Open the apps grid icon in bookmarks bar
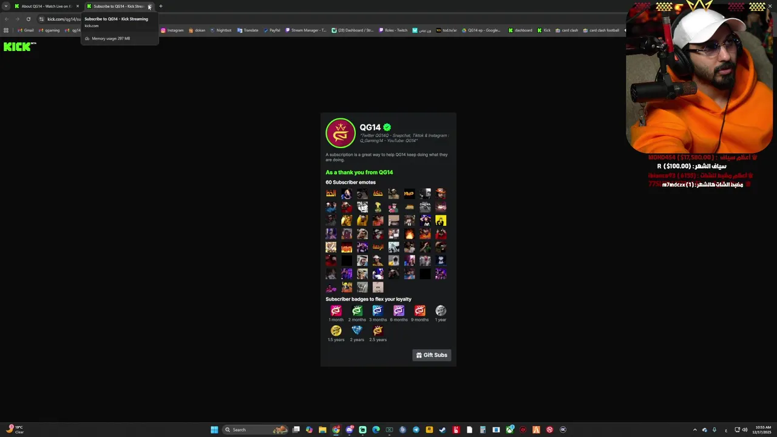777x437 pixels. [x=6, y=30]
